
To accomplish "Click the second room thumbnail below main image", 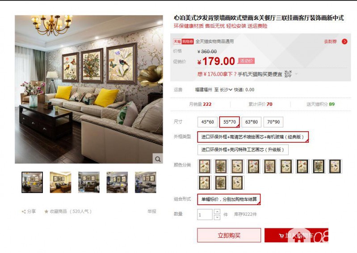I will tap(60, 182).
